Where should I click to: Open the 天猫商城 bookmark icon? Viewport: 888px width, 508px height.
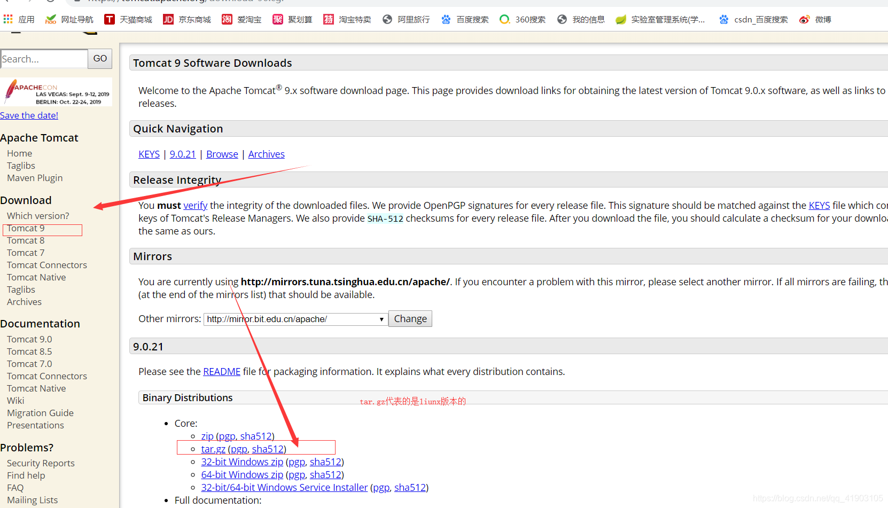click(110, 19)
